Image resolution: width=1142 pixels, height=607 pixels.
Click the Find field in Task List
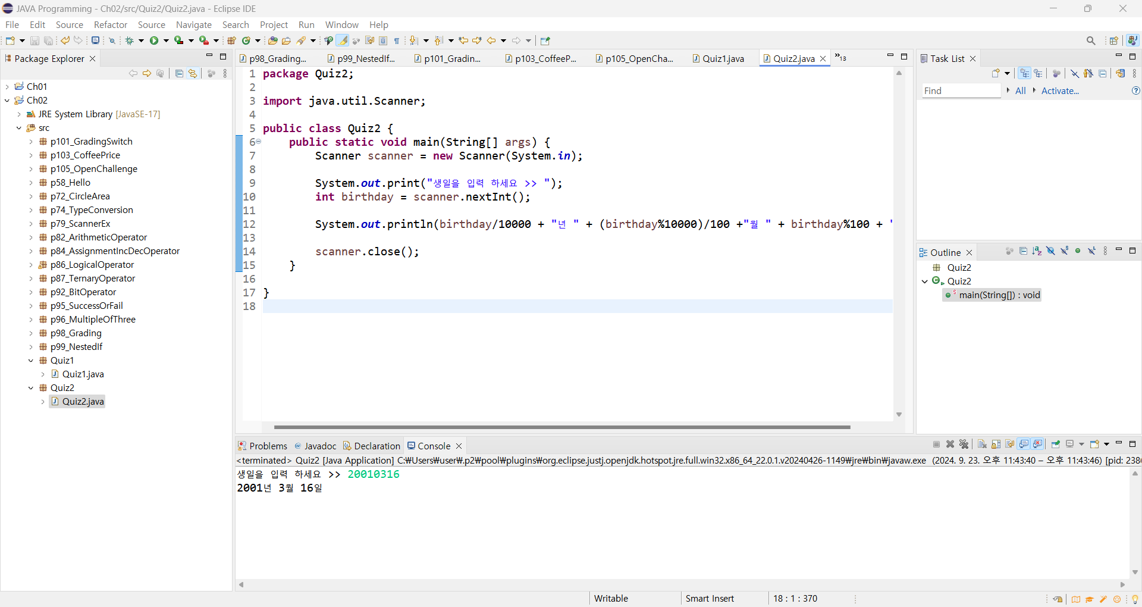961,90
